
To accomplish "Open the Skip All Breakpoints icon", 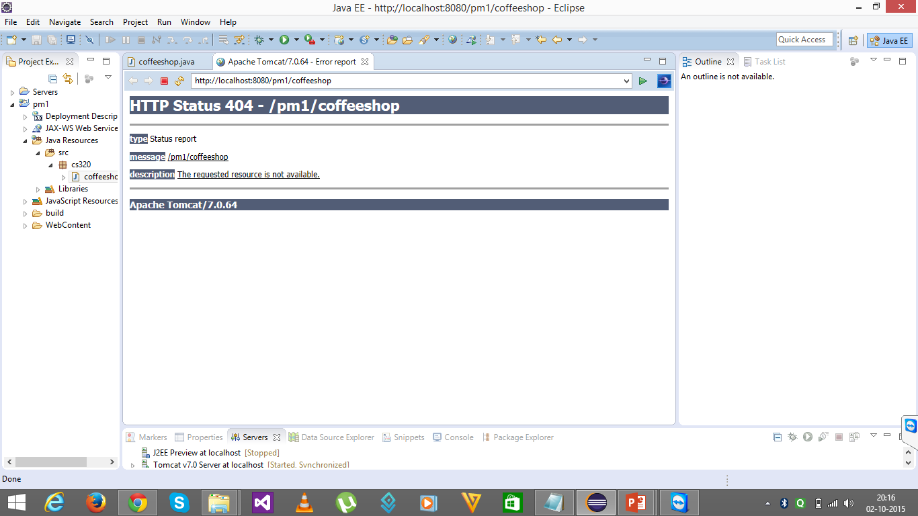I will (89, 40).
